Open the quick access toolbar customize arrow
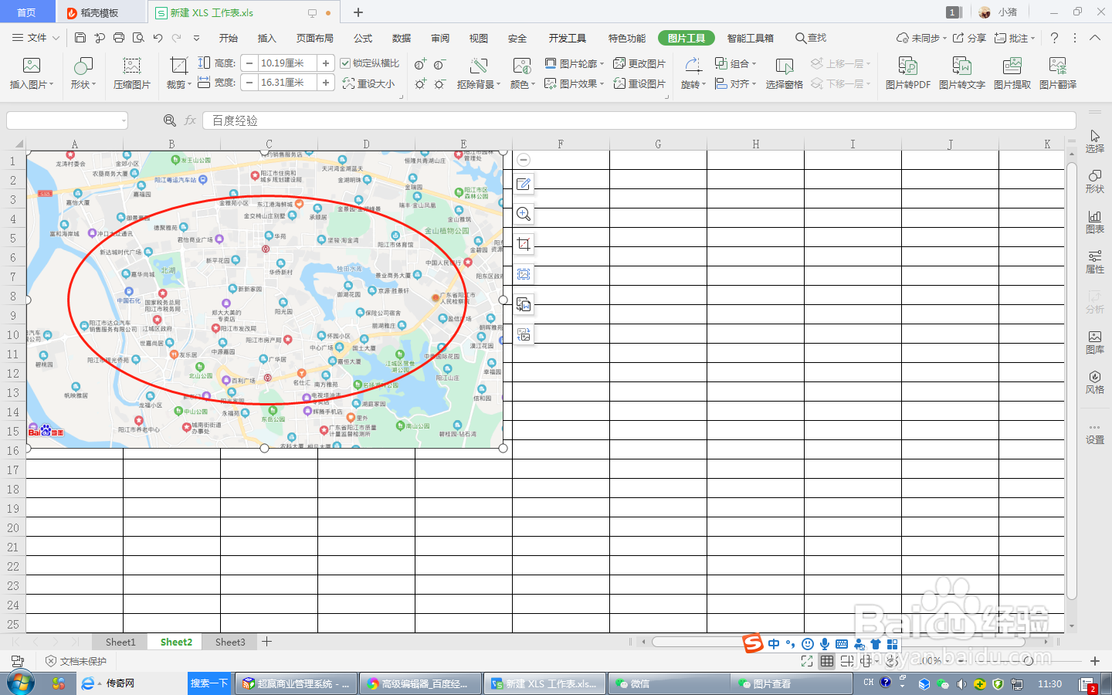This screenshot has width=1112, height=695. point(196,38)
